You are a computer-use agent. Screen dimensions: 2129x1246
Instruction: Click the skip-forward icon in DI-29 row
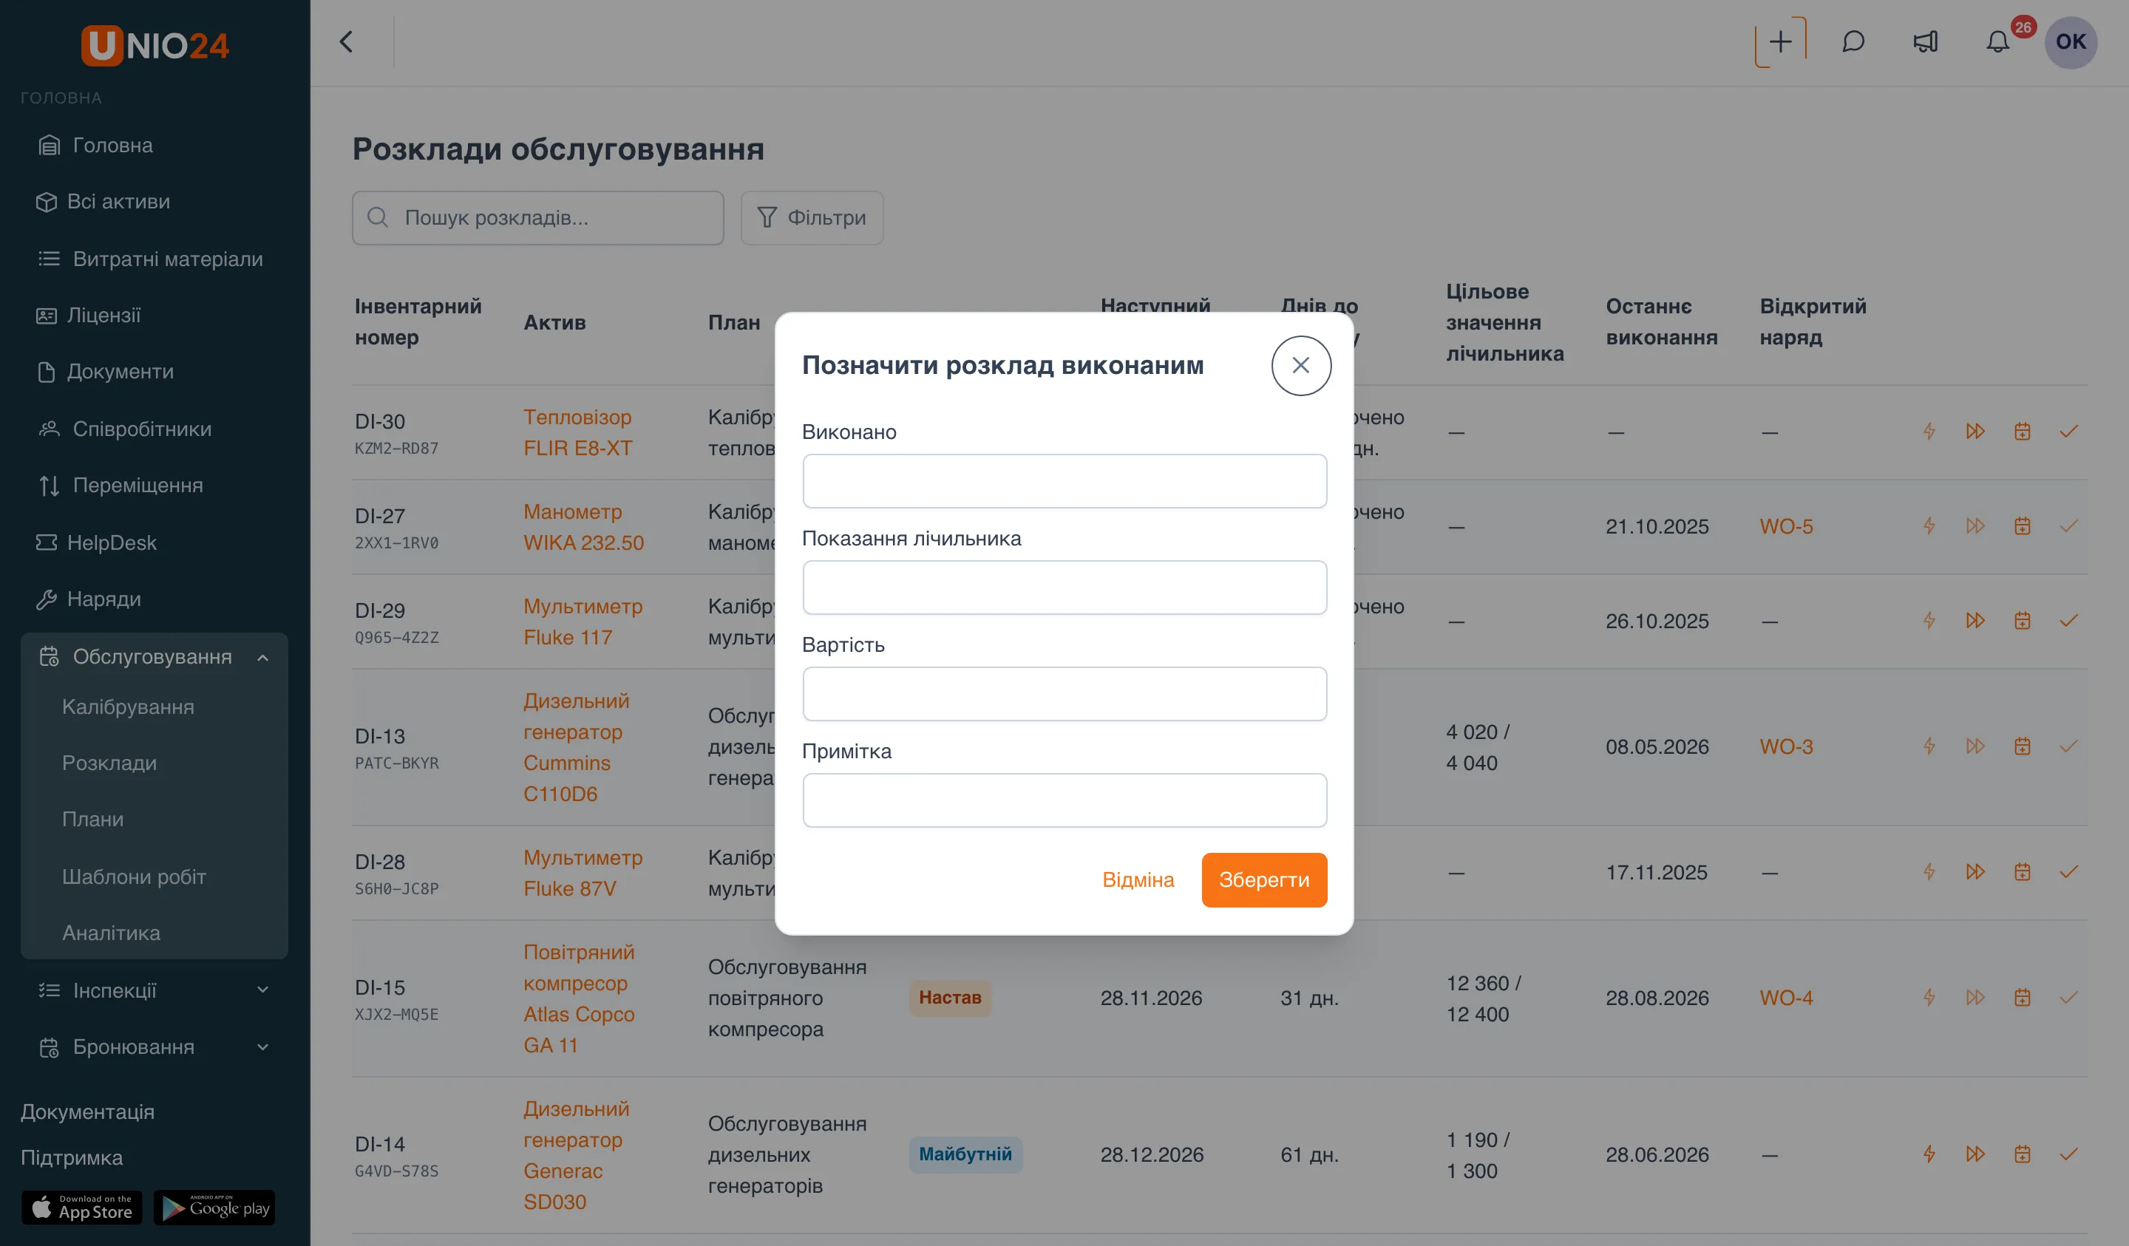1975,620
